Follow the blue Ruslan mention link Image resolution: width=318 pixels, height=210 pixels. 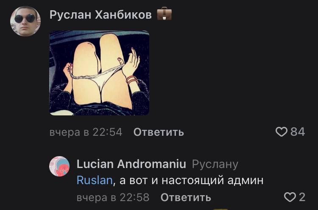coord(95,180)
